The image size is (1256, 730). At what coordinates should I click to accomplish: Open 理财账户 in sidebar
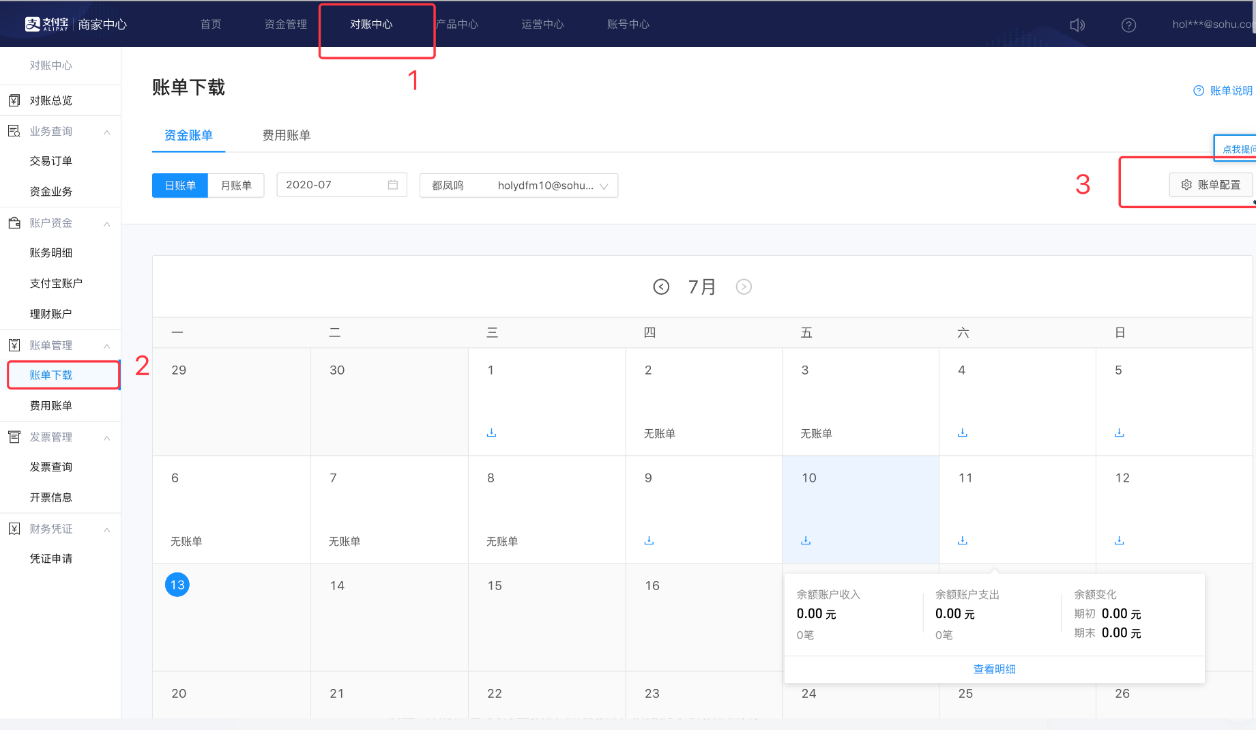50,314
